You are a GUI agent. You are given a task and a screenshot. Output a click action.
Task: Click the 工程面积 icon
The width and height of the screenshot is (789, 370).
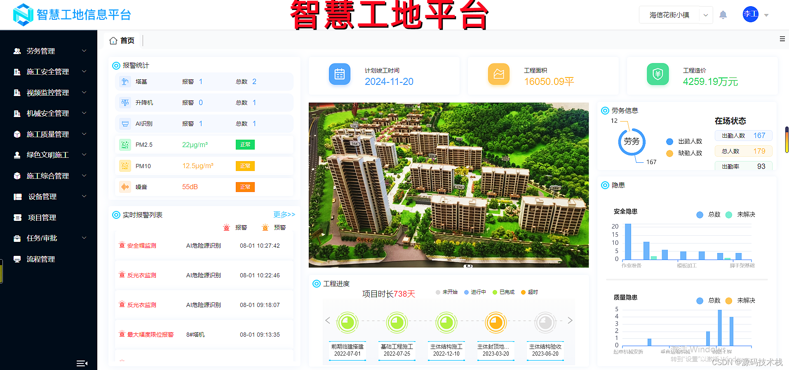click(499, 74)
